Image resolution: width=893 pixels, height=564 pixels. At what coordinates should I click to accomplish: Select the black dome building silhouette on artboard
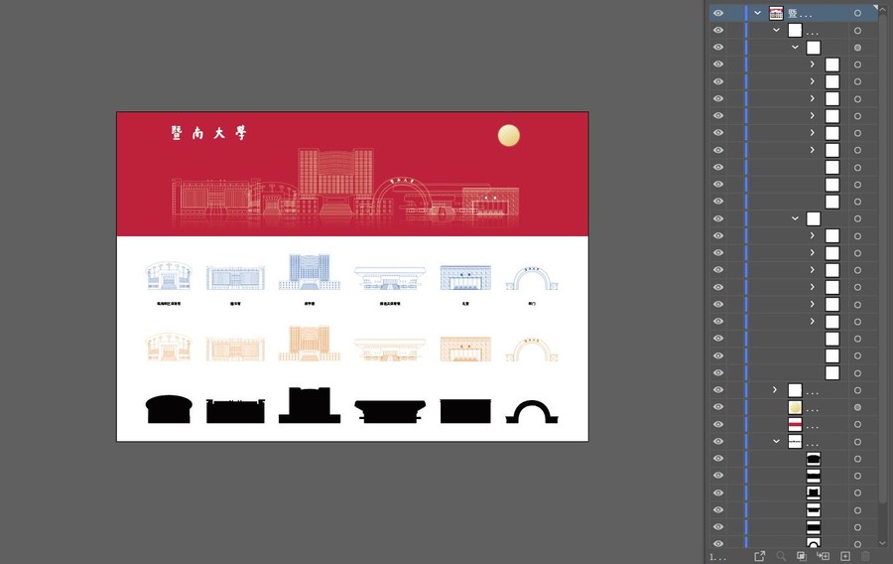tap(169, 409)
